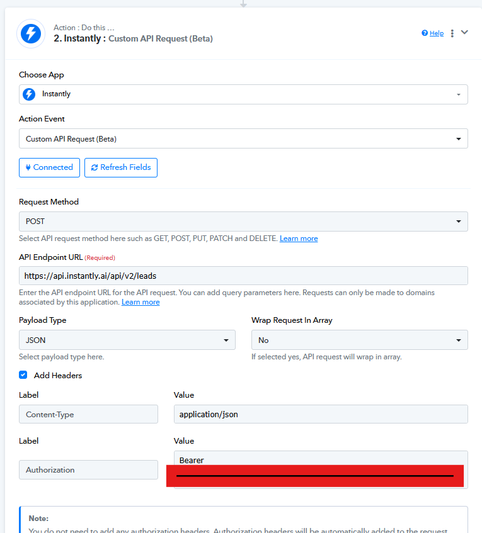Click the refresh arrows icon in Refresh Fields

click(95, 167)
